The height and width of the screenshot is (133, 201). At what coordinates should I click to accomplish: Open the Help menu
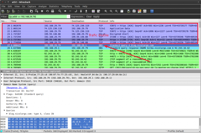(85, 6)
